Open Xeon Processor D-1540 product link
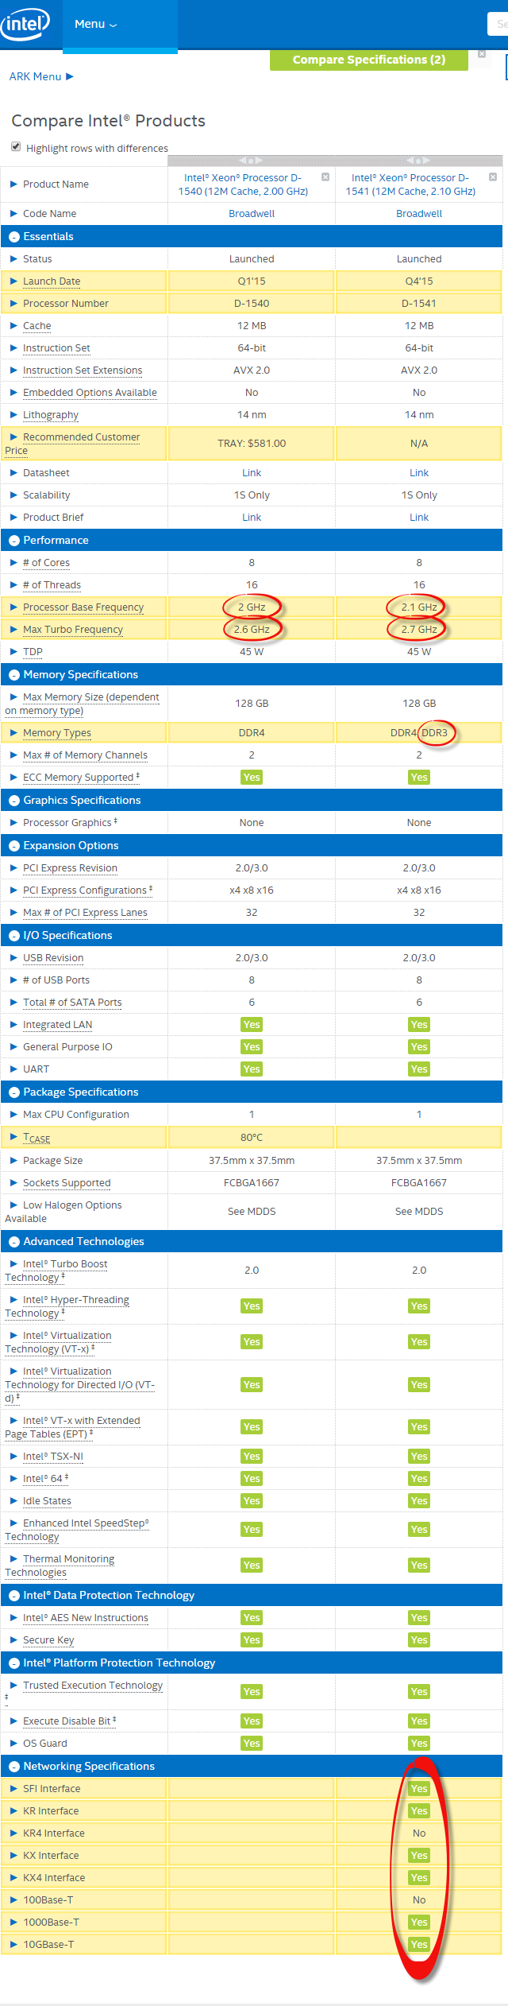The height and width of the screenshot is (2006, 508). click(243, 184)
